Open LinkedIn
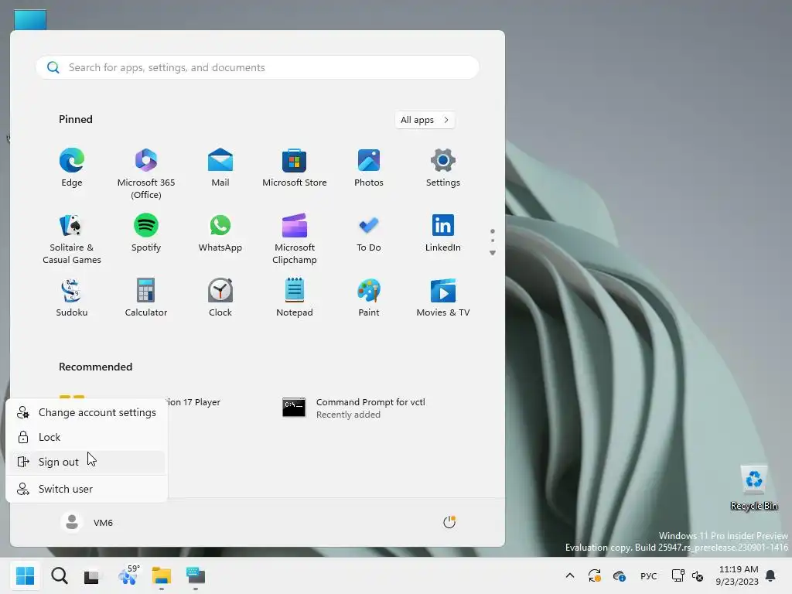This screenshot has height=594, width=792. click(x=443, y=233)
